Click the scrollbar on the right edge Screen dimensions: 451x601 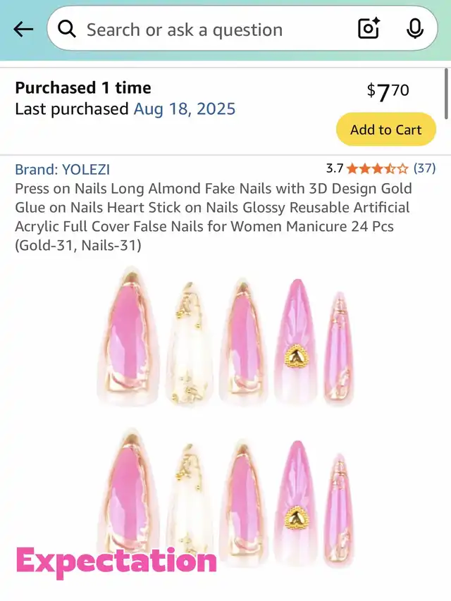click(446, 94)
